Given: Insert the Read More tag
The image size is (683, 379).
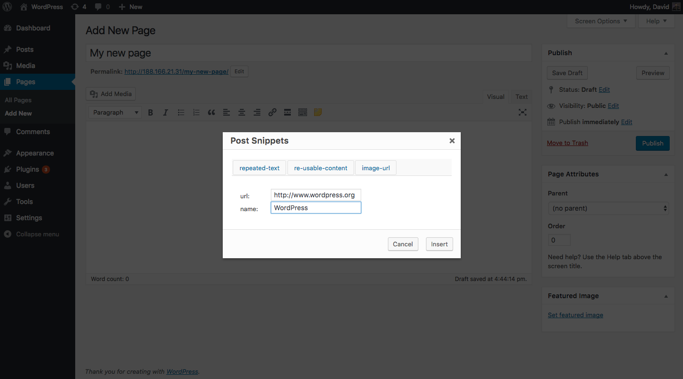Looking at the screenshot, I should pos(287,112).
